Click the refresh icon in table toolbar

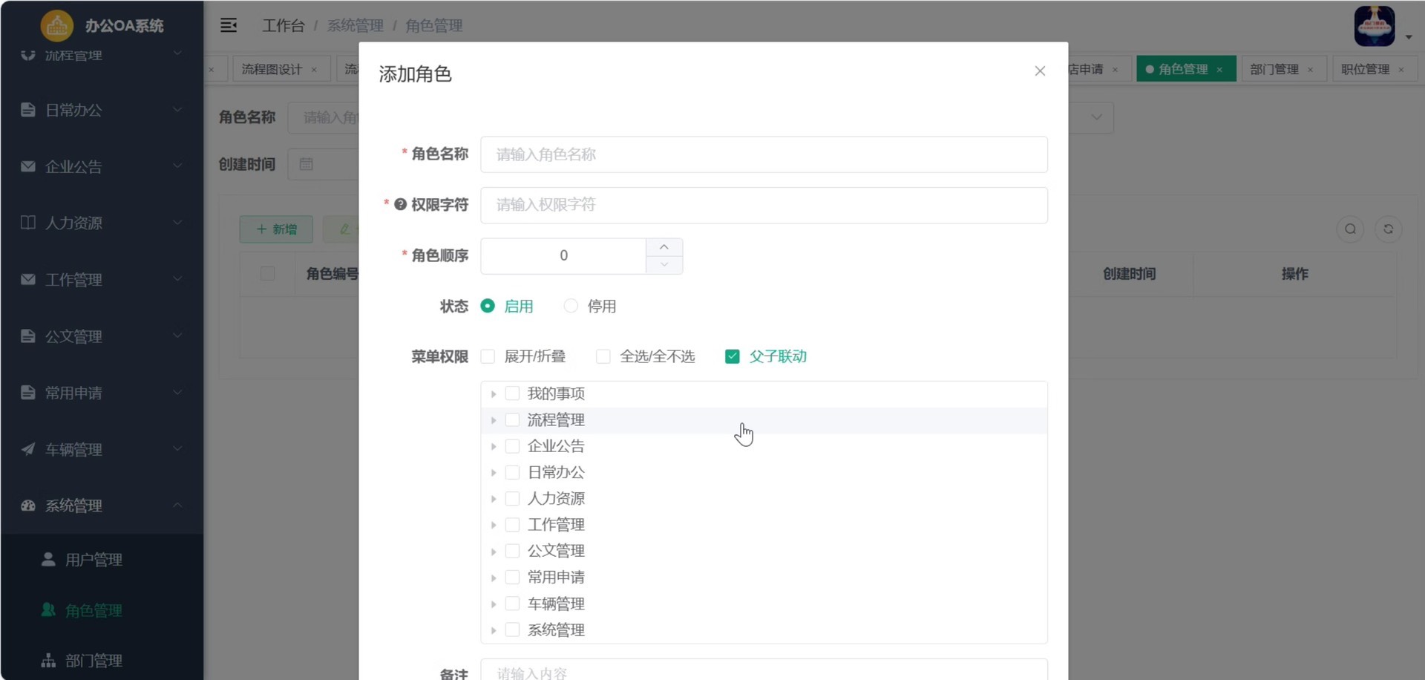click(x=1388, y=229)
